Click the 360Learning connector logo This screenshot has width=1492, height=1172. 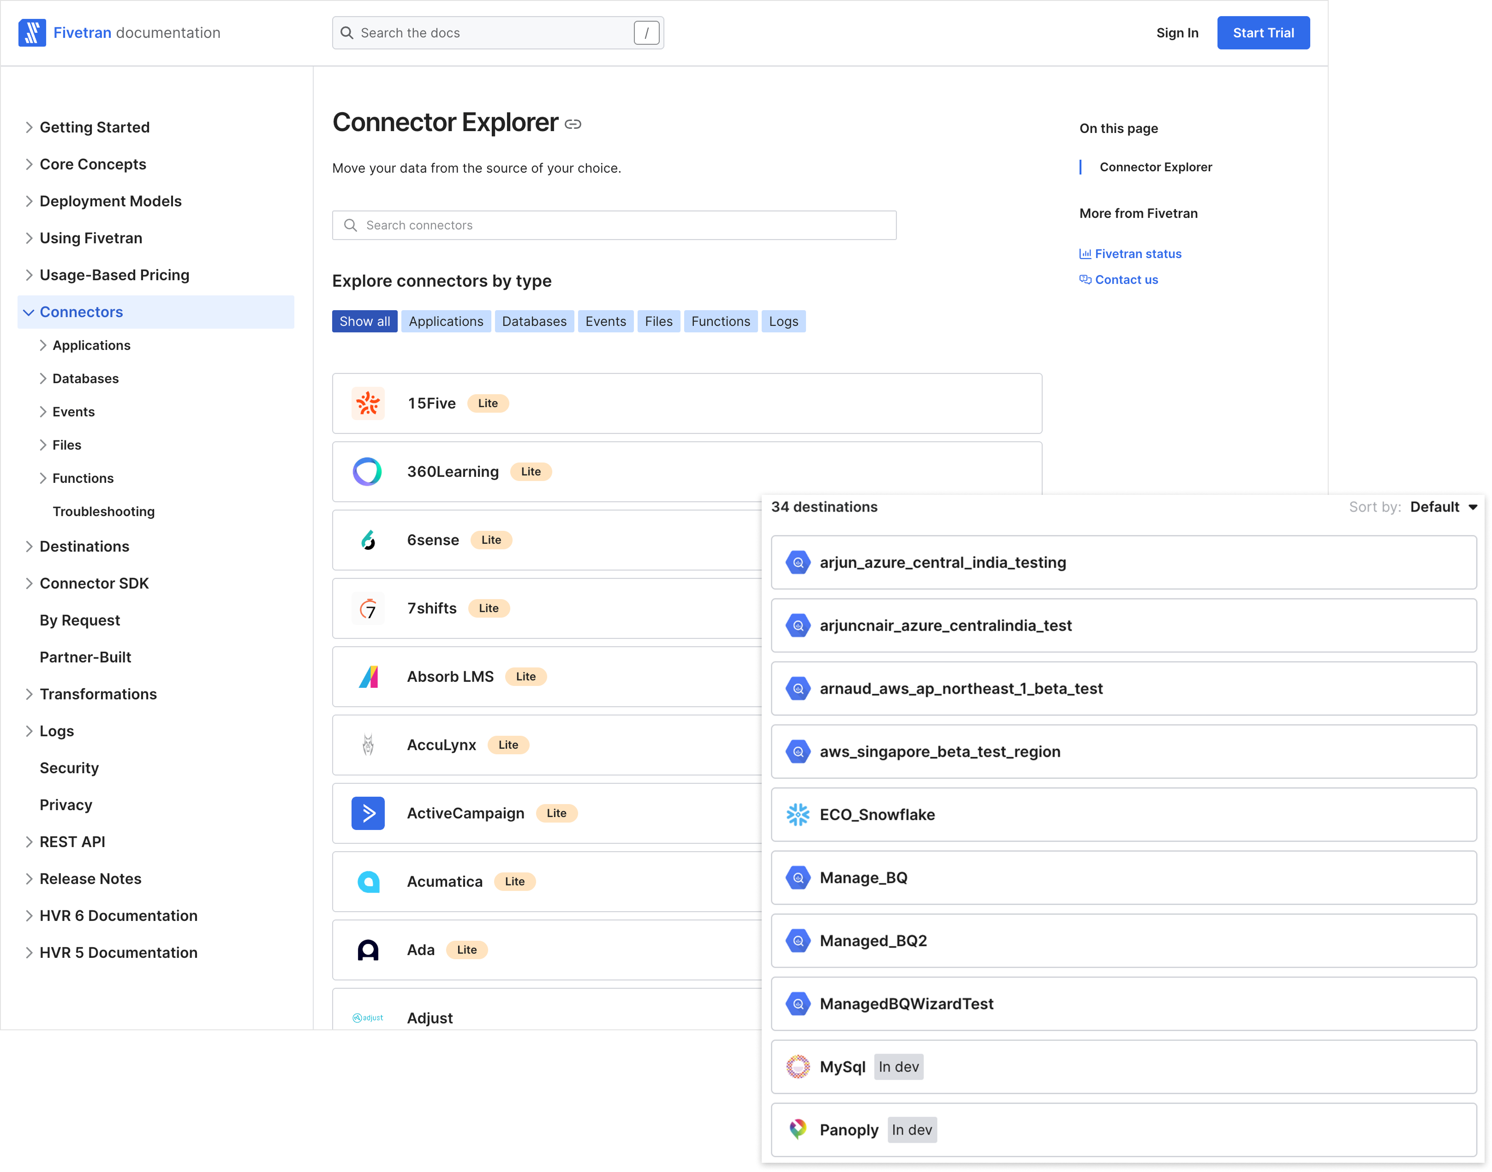(x=368, y=471)
